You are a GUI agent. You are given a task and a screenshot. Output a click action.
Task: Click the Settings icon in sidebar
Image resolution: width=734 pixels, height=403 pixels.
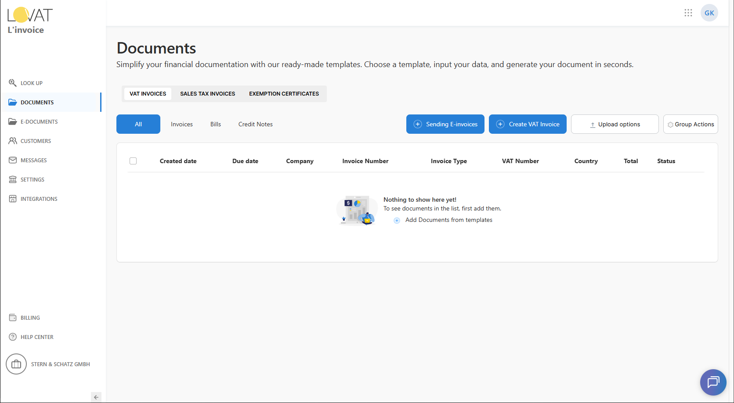point(13,179)
